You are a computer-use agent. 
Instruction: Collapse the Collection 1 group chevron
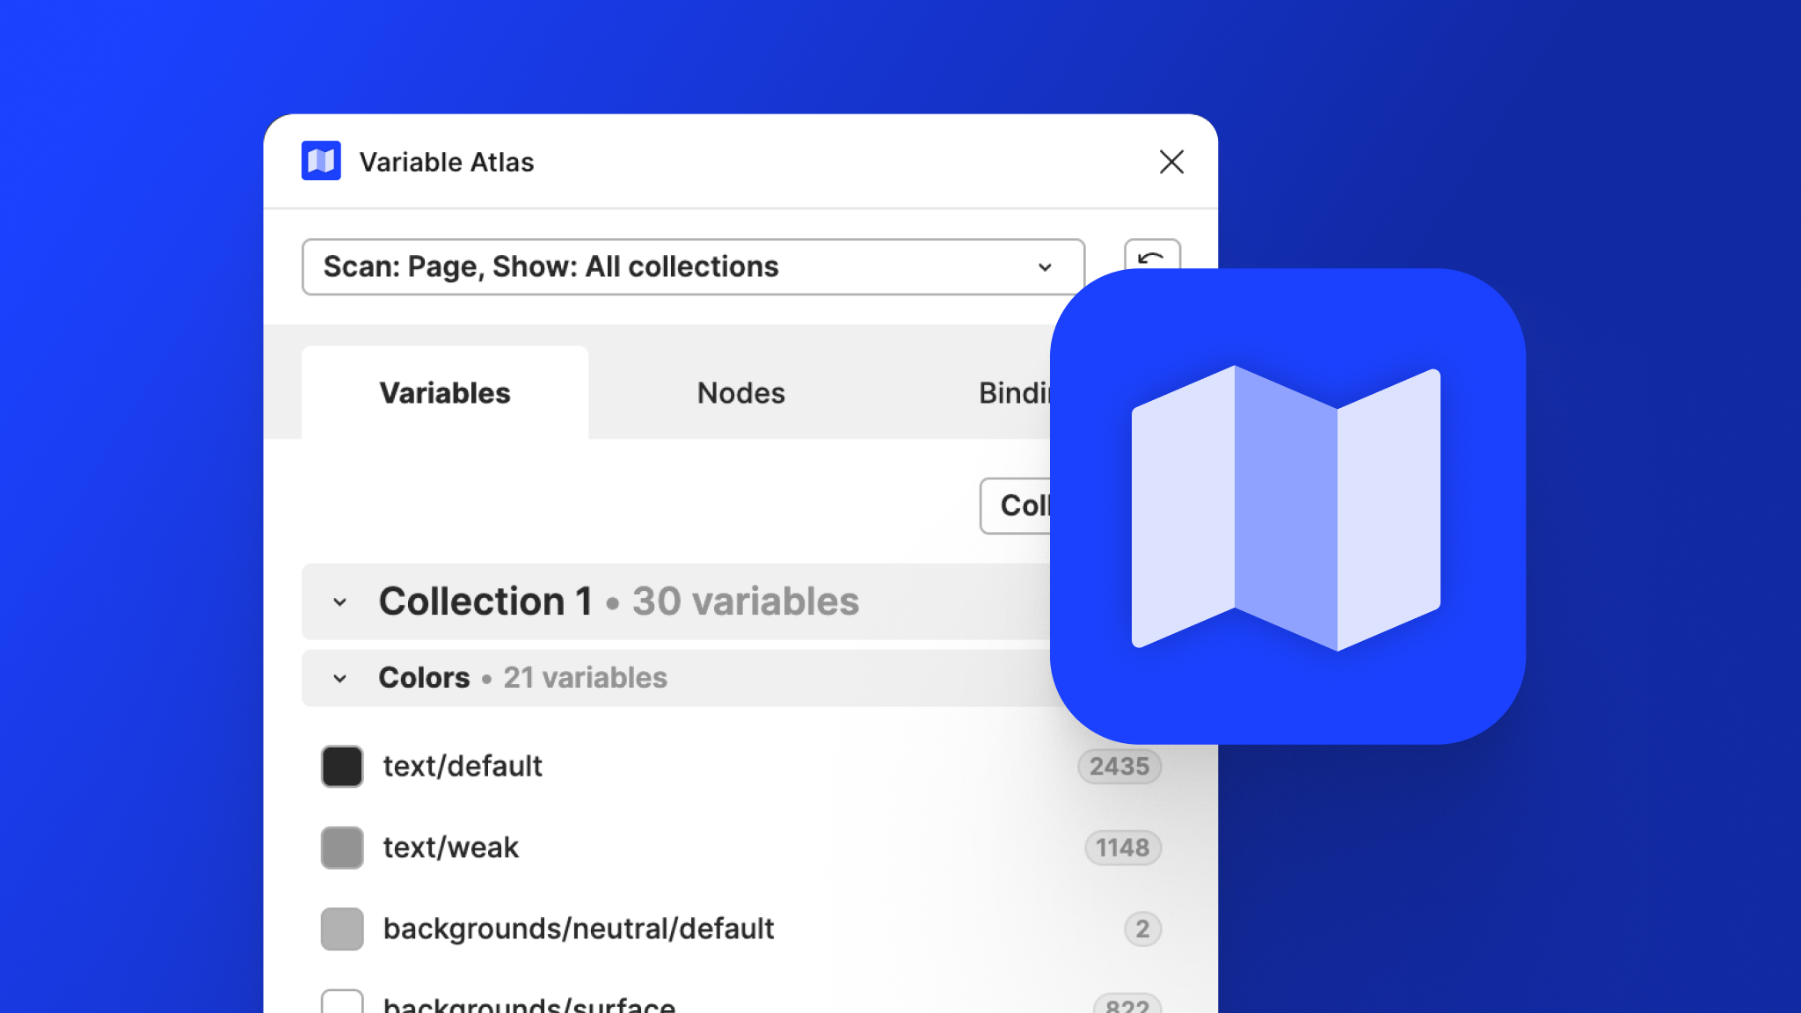click(340, 602)
